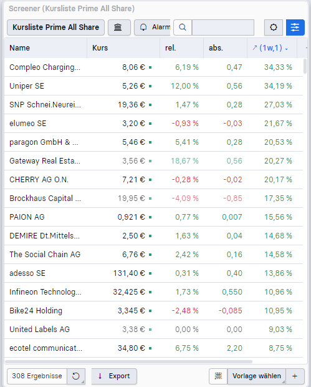Select the SNP Schnei.Neurei... row
This screenshot has height=387, width=311.
coord(153,105)
